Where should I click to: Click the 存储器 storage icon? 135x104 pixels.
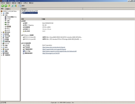pos(4,40)
